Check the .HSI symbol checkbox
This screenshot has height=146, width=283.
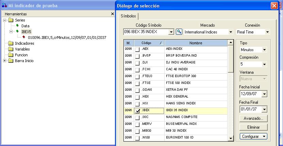tap(137, 104)
